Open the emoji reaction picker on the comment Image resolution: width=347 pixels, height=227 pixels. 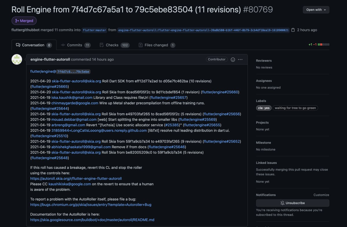[x=233, y=60]
